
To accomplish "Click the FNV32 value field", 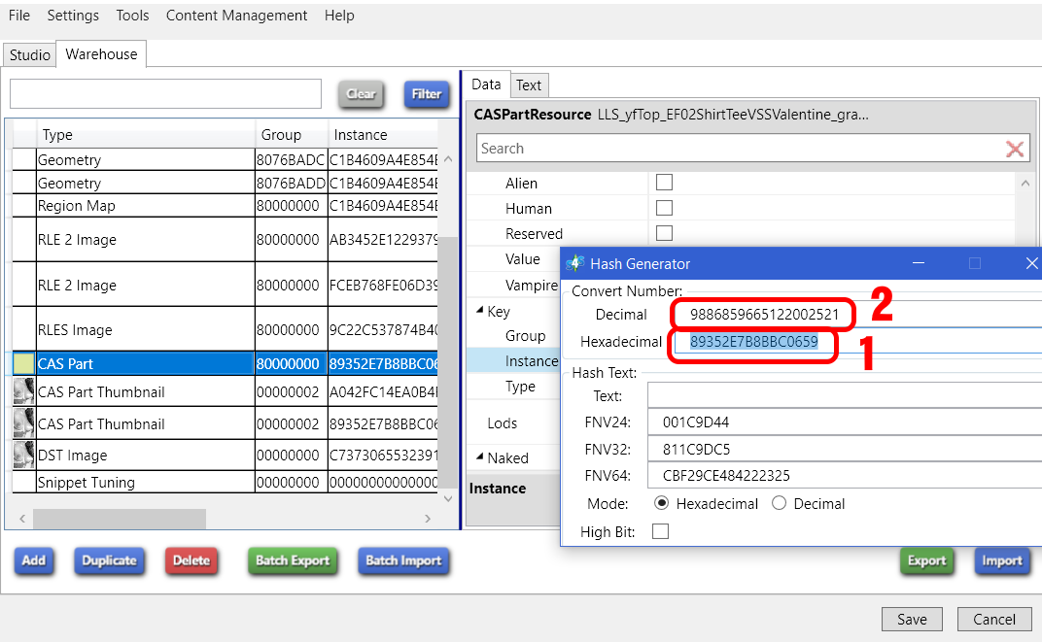I will [845, 450].
